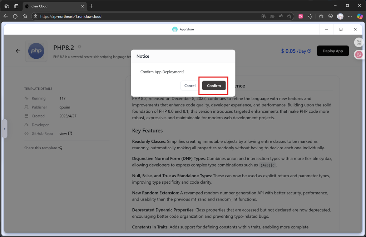Open the price help question mark icon
366x237 pixels.
(x=309, y=51)
